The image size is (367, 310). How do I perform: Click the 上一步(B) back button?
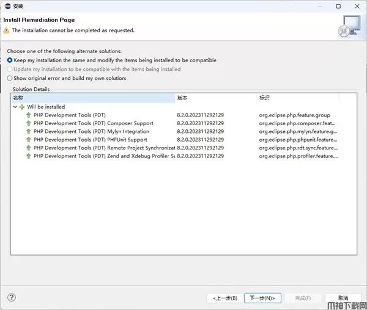[x=224, y=298]
